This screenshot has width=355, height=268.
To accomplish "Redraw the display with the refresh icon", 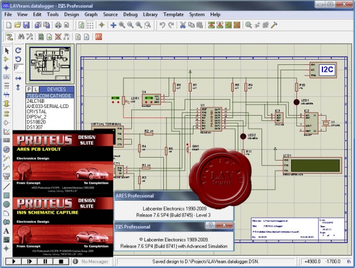I will (x=81, y=25).
